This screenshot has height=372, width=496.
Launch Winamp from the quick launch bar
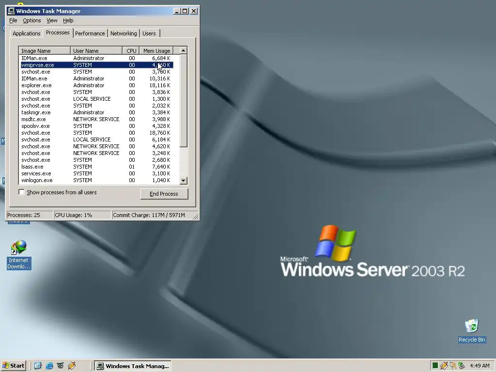[72, 366]
